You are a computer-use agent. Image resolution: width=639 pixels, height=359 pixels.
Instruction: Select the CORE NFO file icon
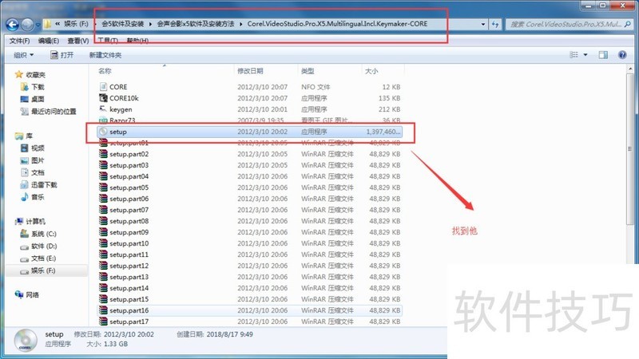(103, 87)
